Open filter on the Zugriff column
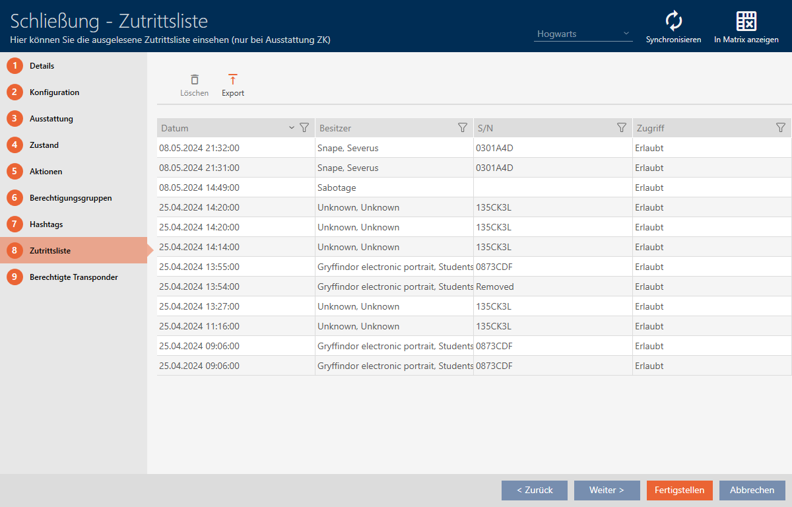Image resolution: width=792 pixels, height=507 pixels. [780, 128]
